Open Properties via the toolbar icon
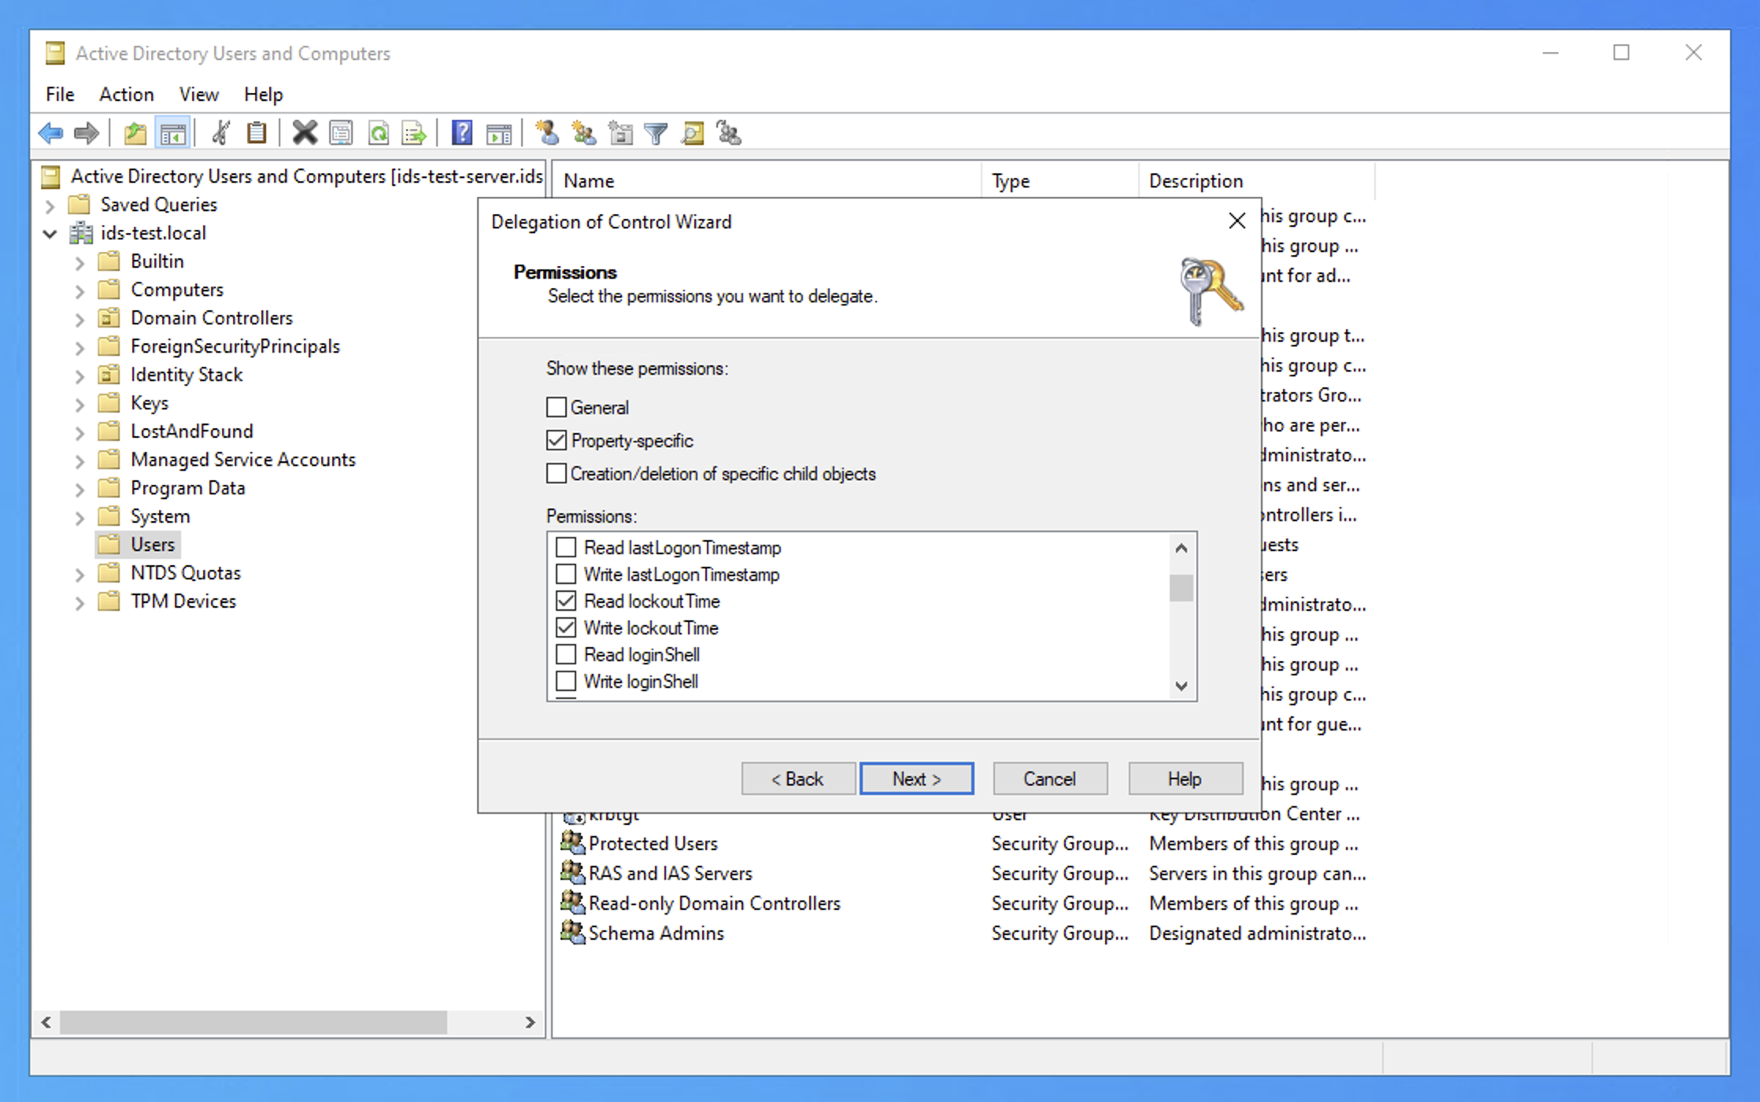This screenshot has width=1760, height=1102. [x=341, y=133]
